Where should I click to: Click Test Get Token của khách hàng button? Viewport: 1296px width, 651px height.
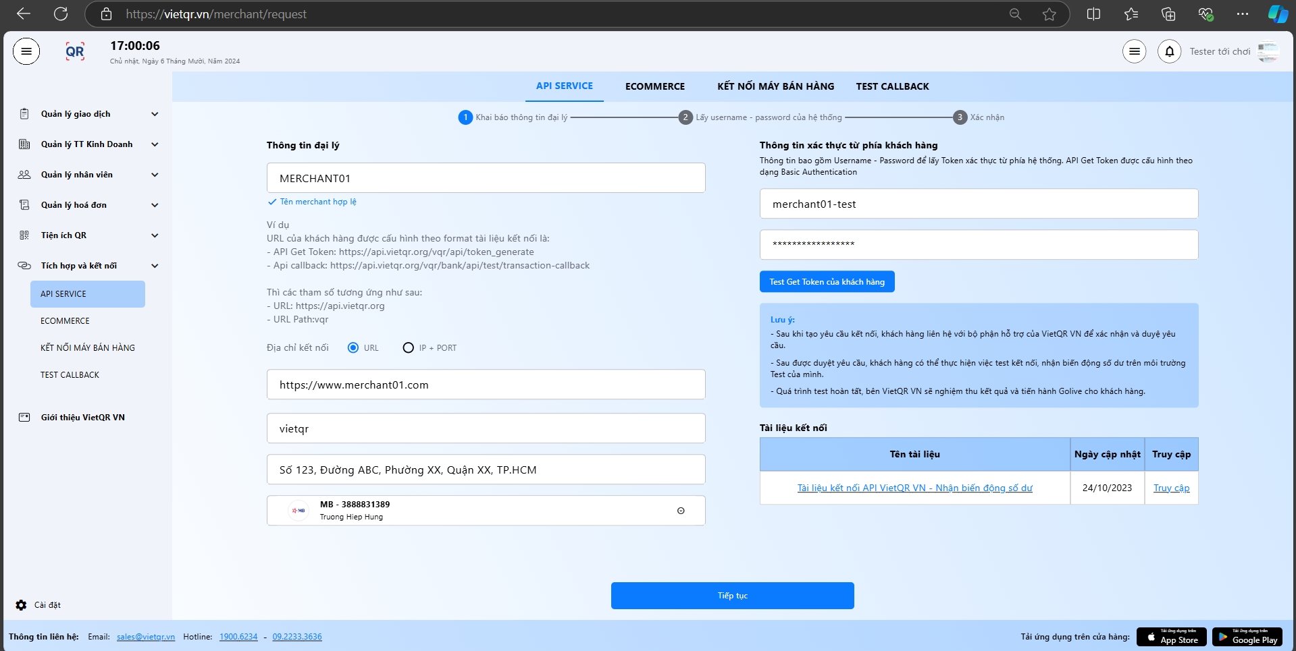[x=827, y=282]
